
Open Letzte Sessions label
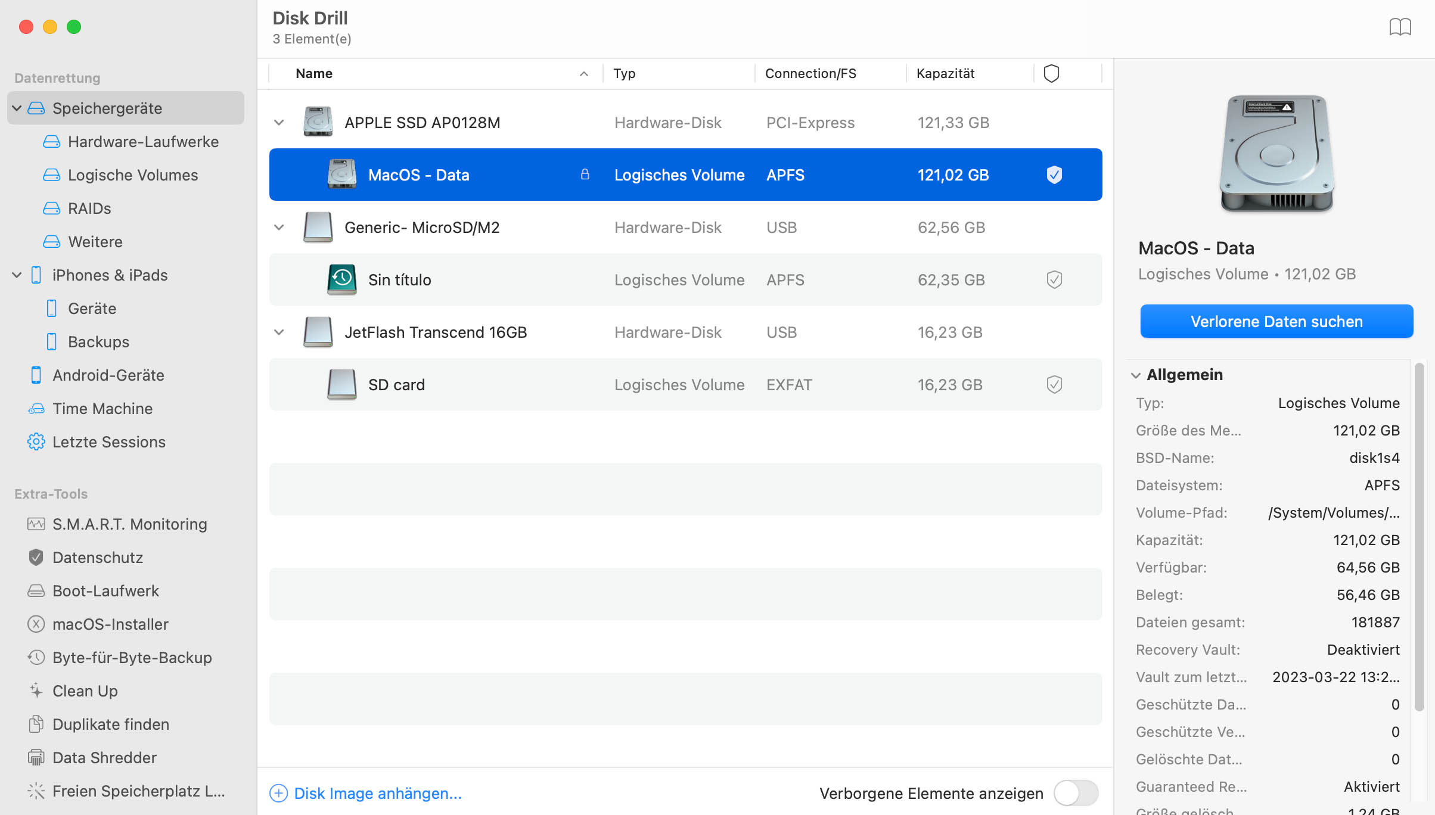pos(109,442)
